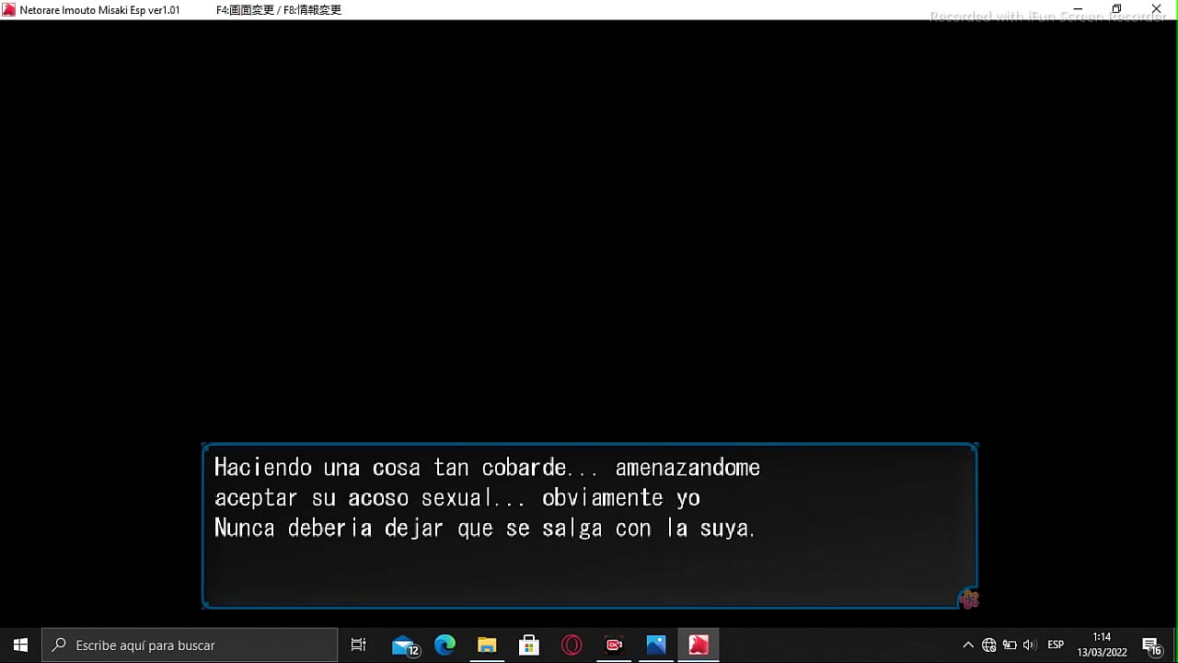Expand the hidden system tray icons
Image resolution: width=1178 pixels, height=663 pixels.
pos(968,646)
